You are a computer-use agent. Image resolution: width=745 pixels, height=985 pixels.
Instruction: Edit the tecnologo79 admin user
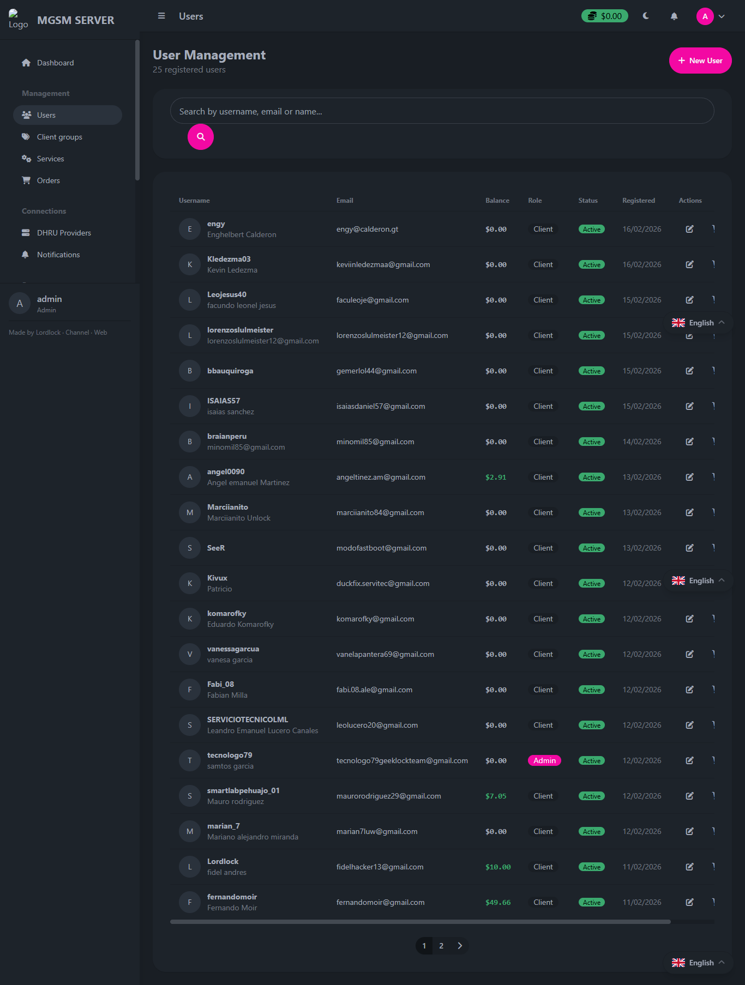(x=689, y=760)
